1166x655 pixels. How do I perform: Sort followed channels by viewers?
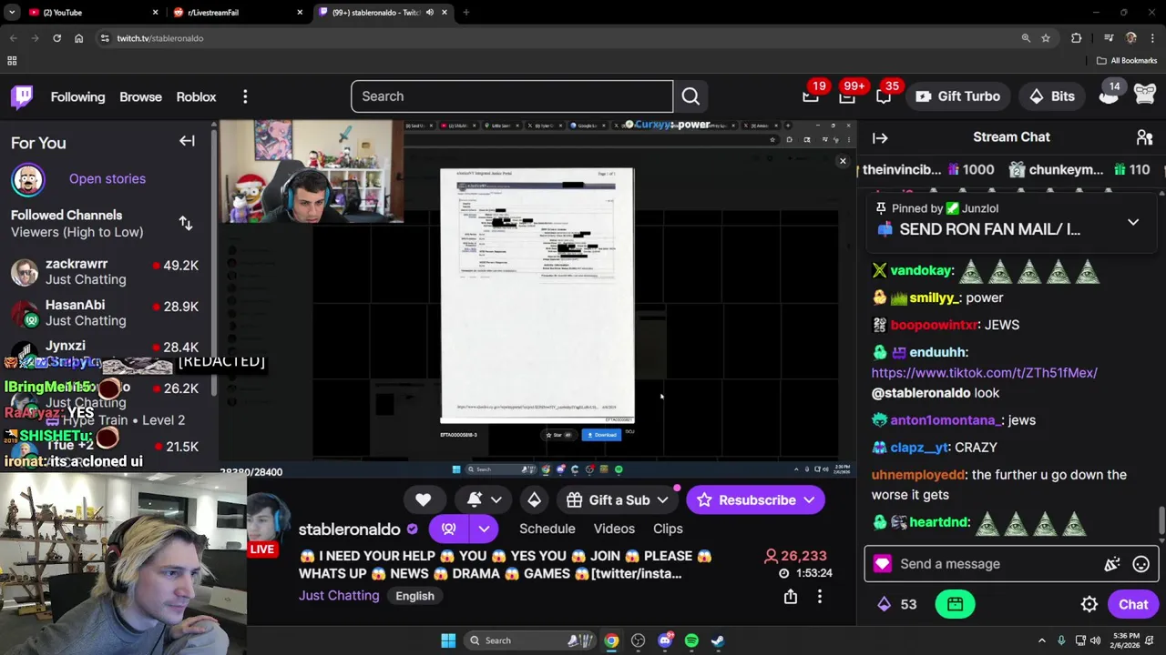pyautogui.click(x=186, y=223)
